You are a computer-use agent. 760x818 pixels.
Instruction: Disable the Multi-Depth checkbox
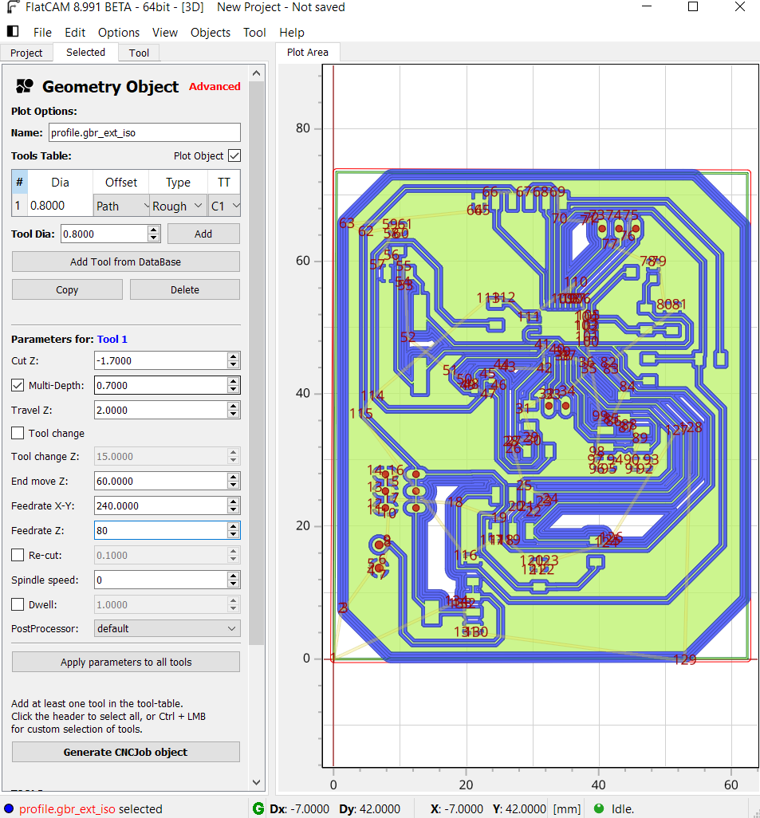tap(18, 386)
